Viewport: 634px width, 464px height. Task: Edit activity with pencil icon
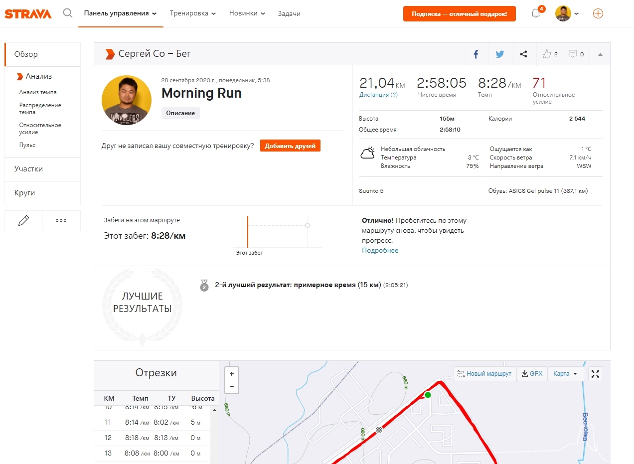click(23, 221)
